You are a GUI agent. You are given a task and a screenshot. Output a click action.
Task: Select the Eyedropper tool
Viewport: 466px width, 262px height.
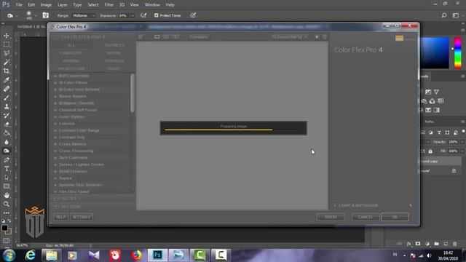pos(7,80)
